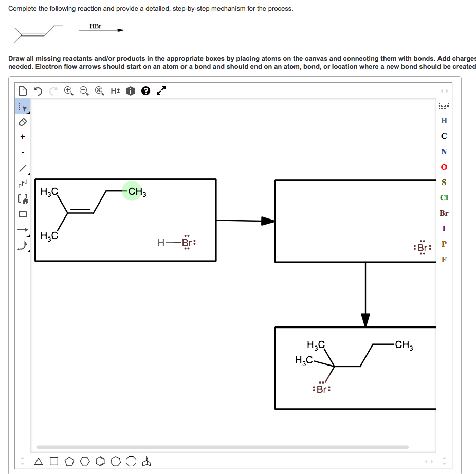
Task: Pick the Iodine atom
Action: pos(444,228)
